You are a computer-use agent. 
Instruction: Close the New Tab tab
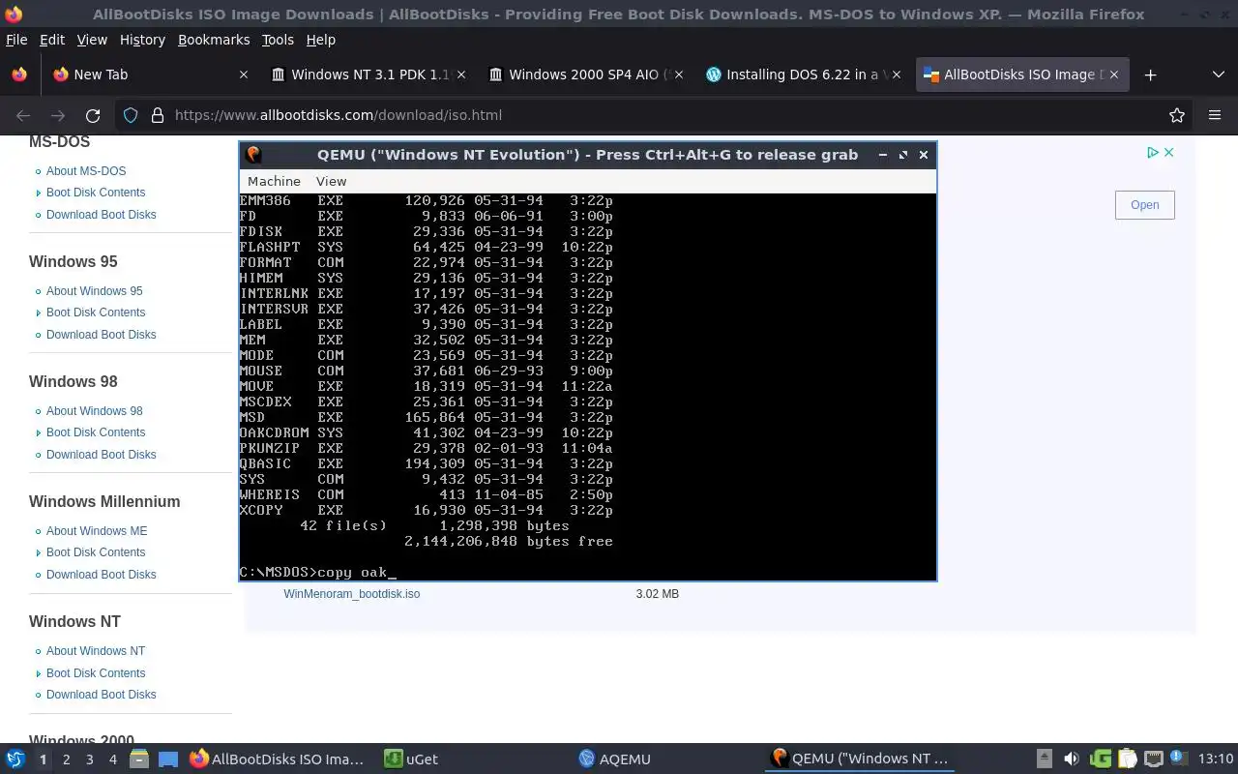pyautogui.click(x=244, y=74)
